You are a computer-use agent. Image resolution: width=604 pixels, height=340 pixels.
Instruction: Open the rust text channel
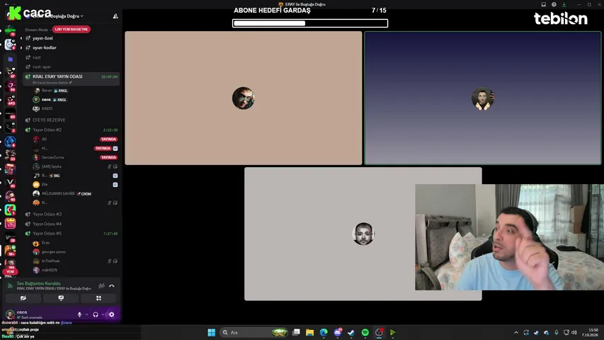[x=37, y=57]
